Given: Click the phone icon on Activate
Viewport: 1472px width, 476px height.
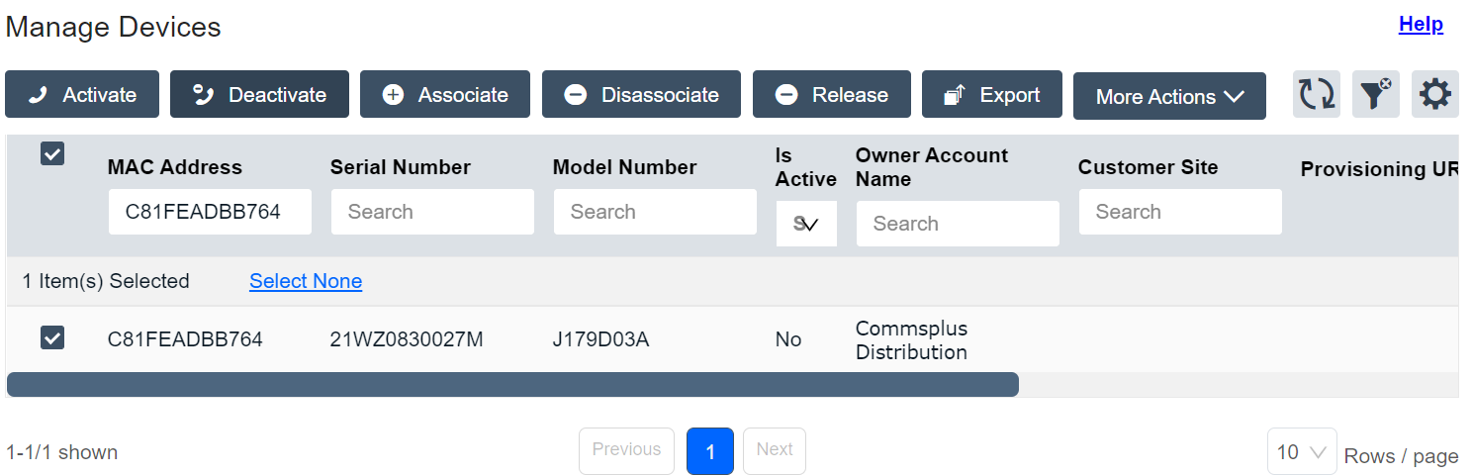Looking at the screenshot, I should [x=38, y=95].
